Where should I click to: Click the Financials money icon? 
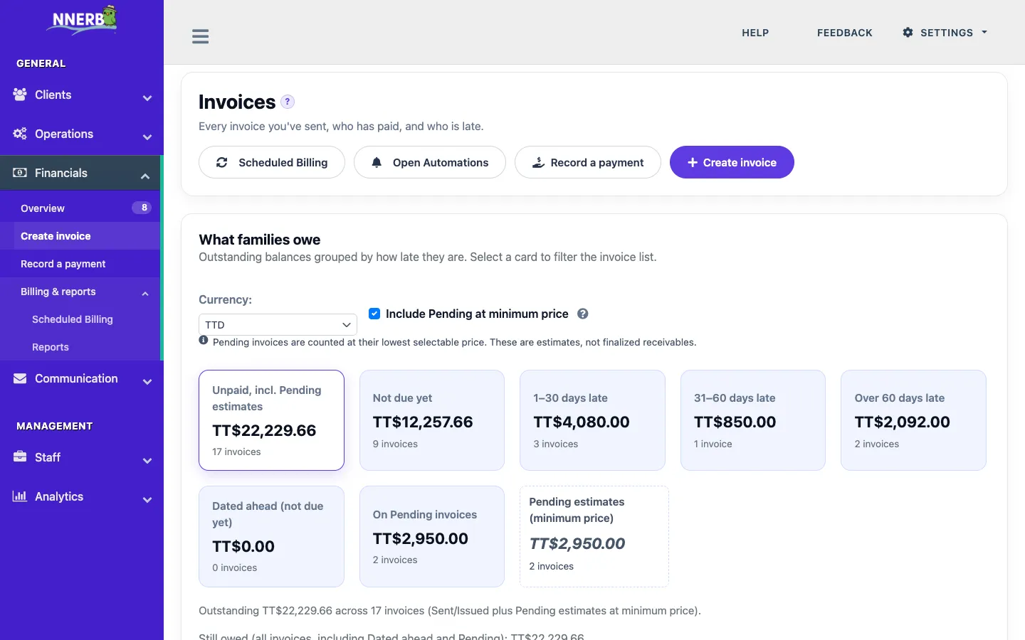(x=20, y=173)
